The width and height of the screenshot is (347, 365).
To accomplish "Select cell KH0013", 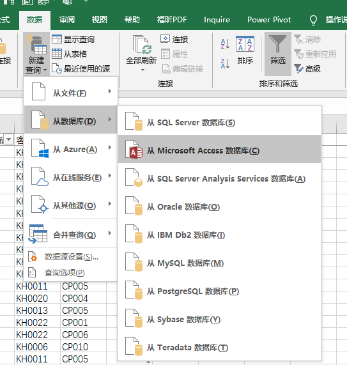I will tap(37, 310).
